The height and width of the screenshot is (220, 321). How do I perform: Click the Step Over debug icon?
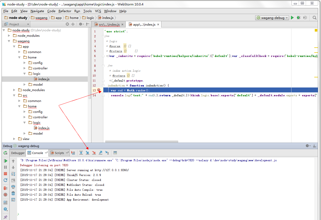tap(81, 153)
